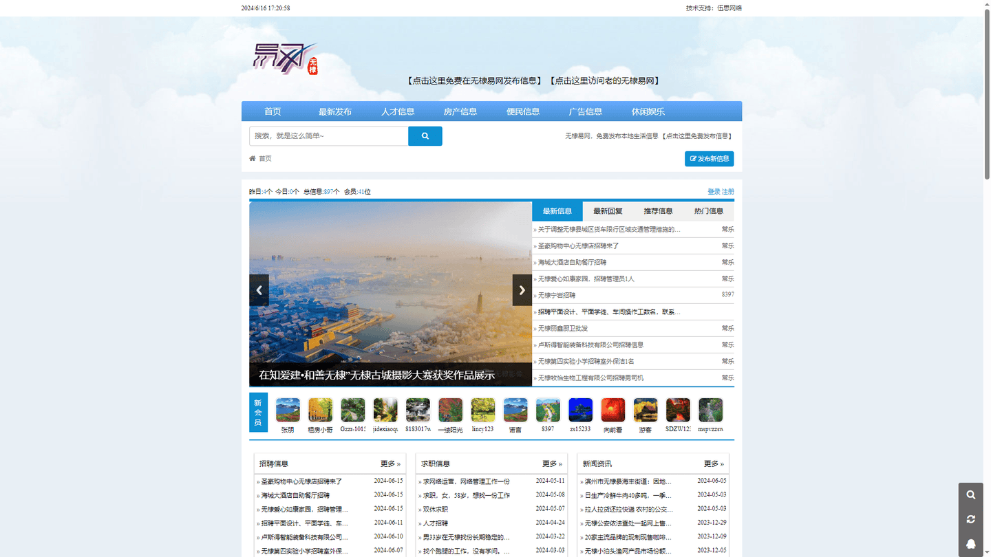Go to next carousel slide arrow
The height and width of the screenshot is (557, 991).
pyautogui.click(x=522, y=290)
